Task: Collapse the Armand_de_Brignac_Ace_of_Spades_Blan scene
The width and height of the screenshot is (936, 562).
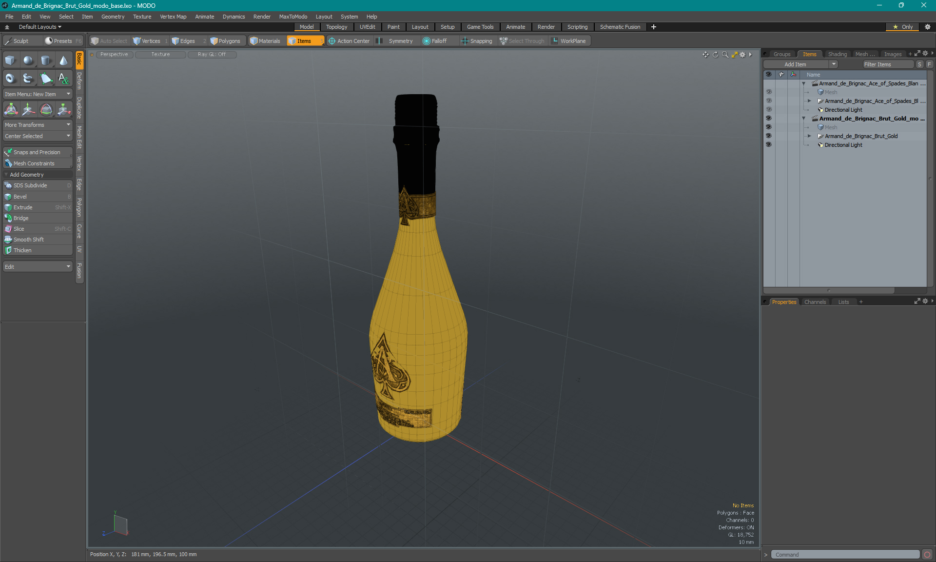Action: tap(804, 83)
